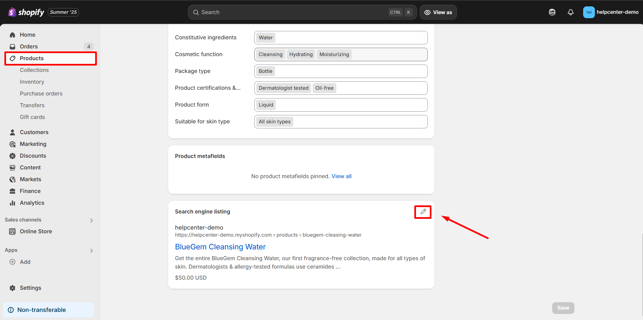Viewport: 643px width, 320px height.
Task: Open Settings via the gear icon
Action: tap(12, 288)
